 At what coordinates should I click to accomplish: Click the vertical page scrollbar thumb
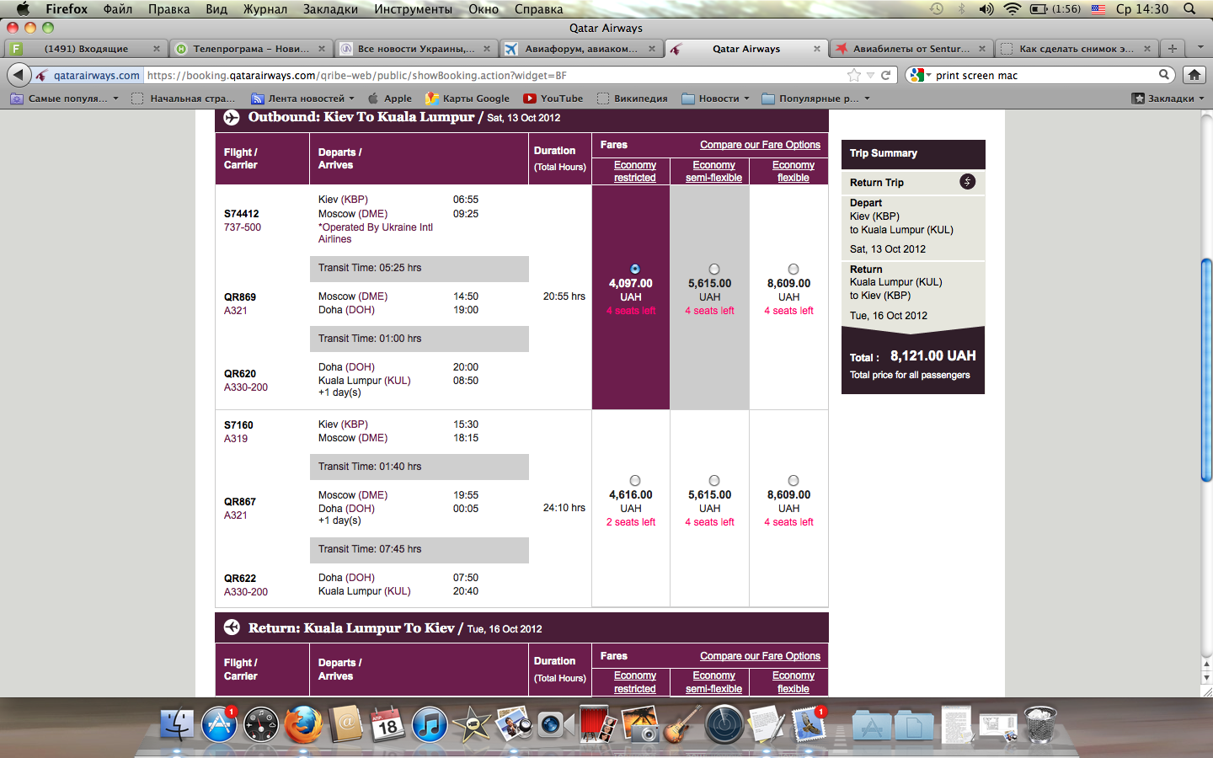tap(1206, 371)
